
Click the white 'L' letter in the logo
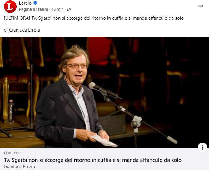pyautogui.click(x=10, y=7)
